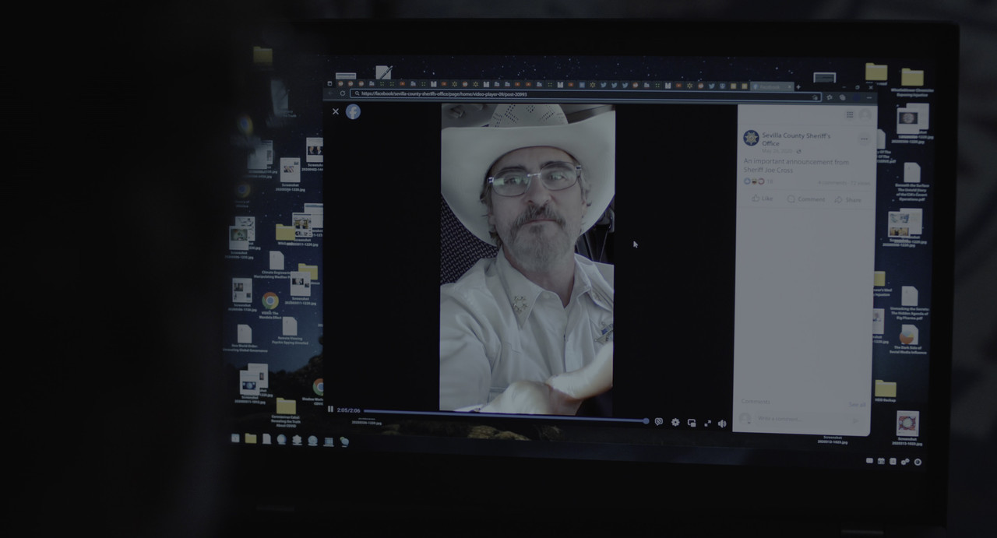Open top-right desktop folder

(x=912, y=78)
